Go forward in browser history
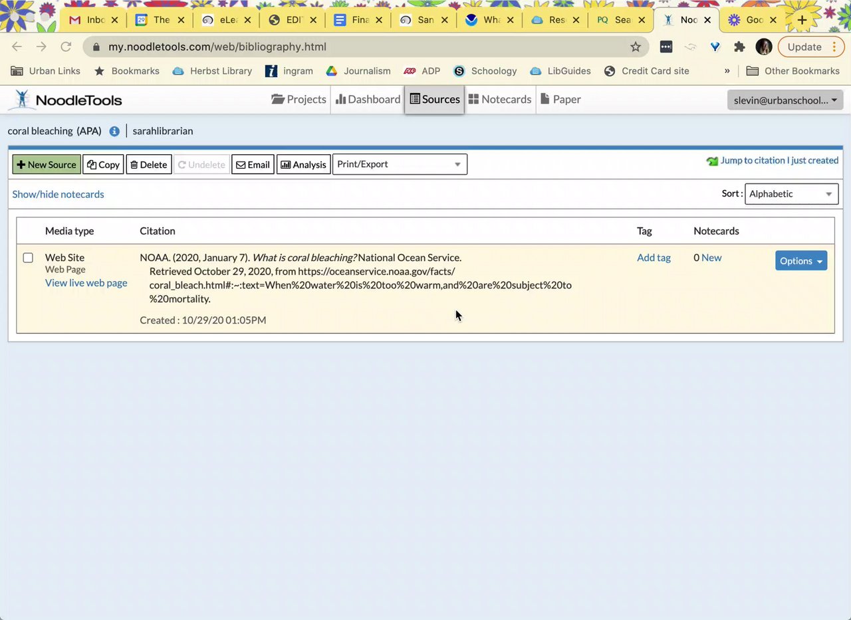This screenshot has width=851, height=620. pos(41,47)
